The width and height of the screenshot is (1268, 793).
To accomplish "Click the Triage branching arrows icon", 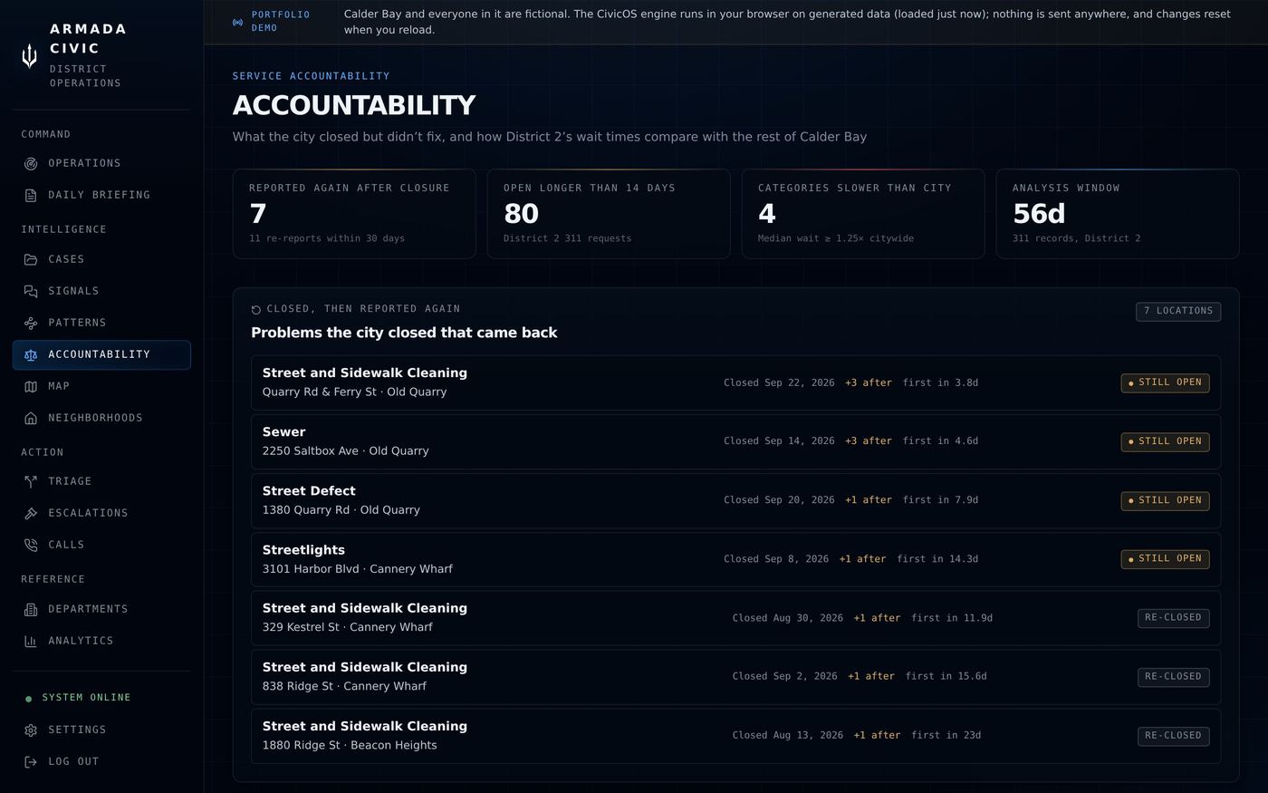I will pyautogui.click(x=31, y=482).
